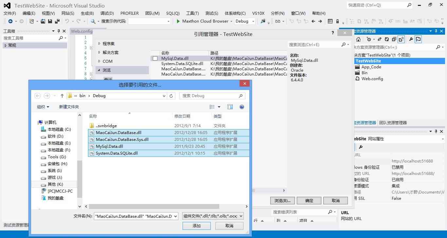This screenshot has height=238, width=447.
Task: Pin the Toolbox panel with pushpin icon
Action: [59, 31]
